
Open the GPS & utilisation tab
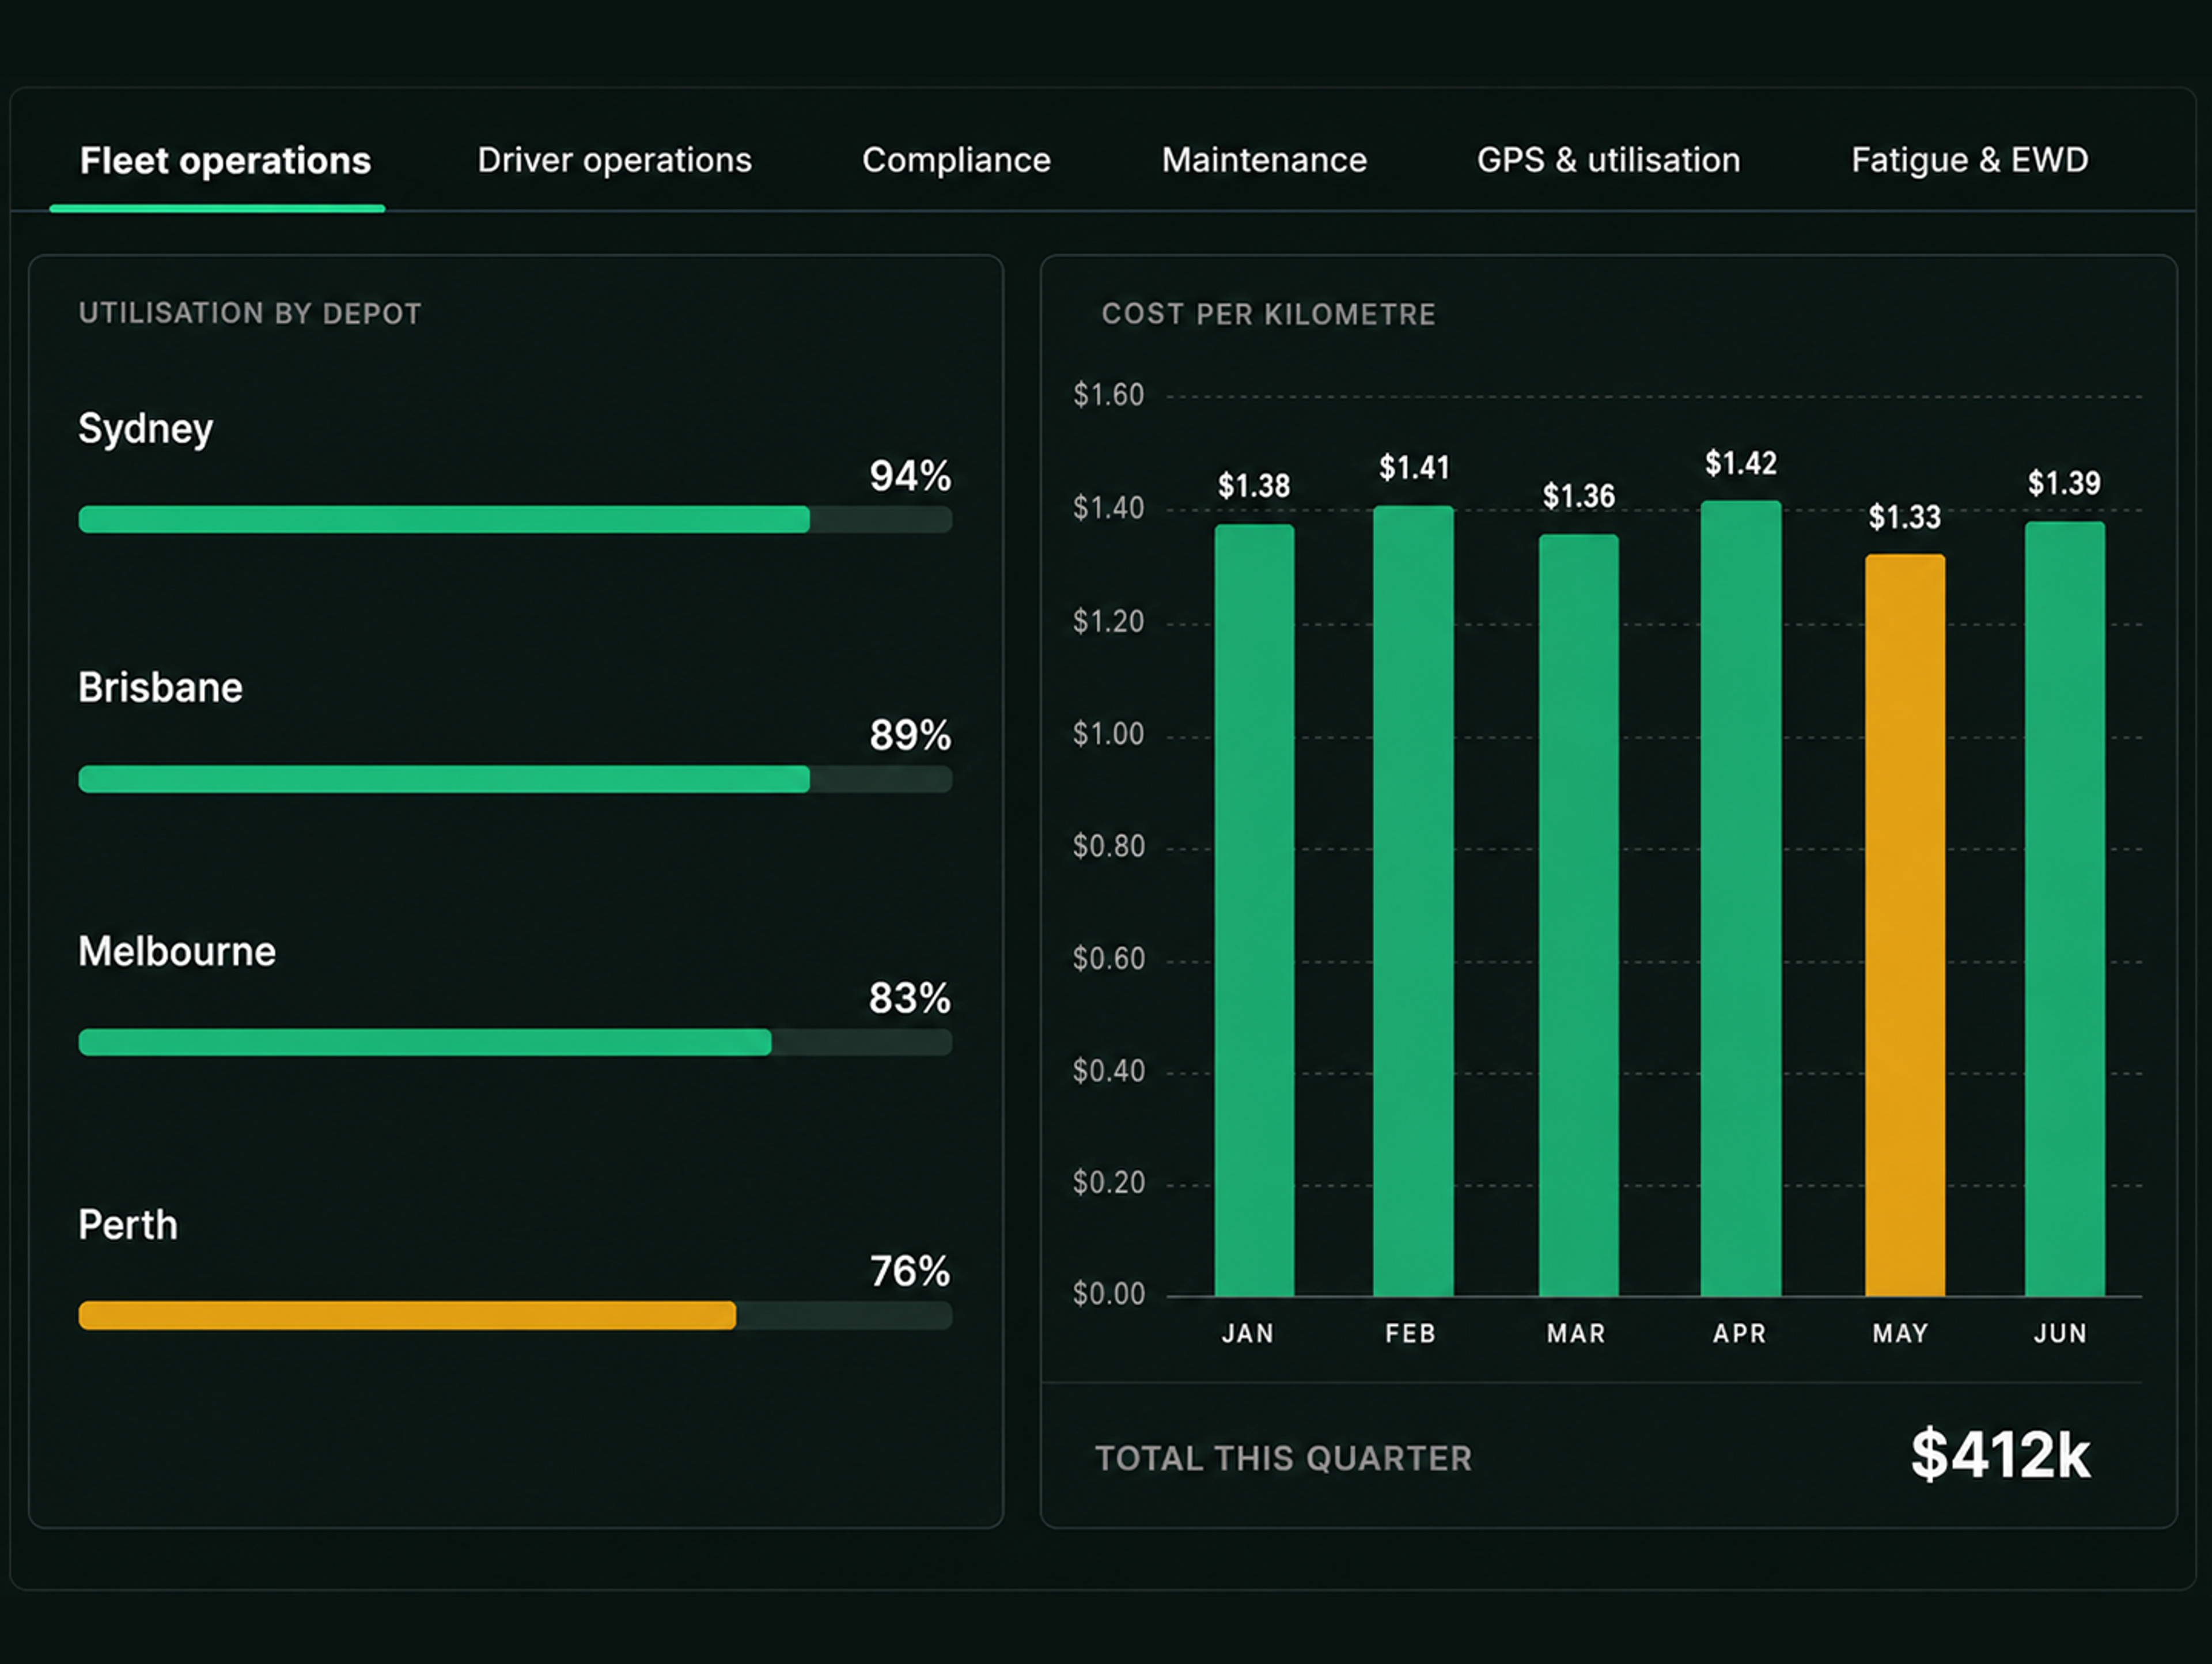[x=1608, y=160]
